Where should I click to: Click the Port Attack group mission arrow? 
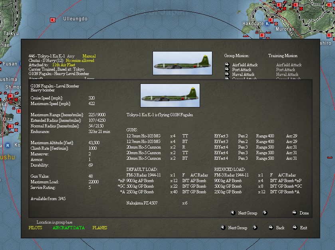tap(227, 69)
